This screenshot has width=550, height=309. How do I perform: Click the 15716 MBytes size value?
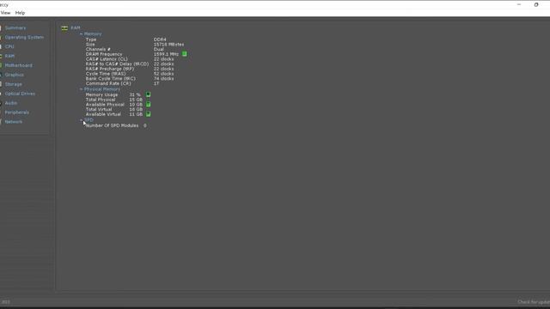[168, 45]
